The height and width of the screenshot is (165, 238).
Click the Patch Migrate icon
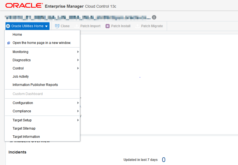tap(138, 26)
